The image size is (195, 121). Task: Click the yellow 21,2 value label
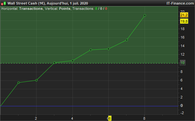click(x=184, y=15)
